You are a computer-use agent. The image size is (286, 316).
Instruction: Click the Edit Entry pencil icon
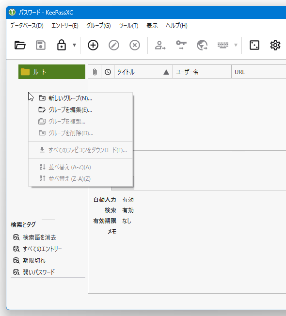114,45
